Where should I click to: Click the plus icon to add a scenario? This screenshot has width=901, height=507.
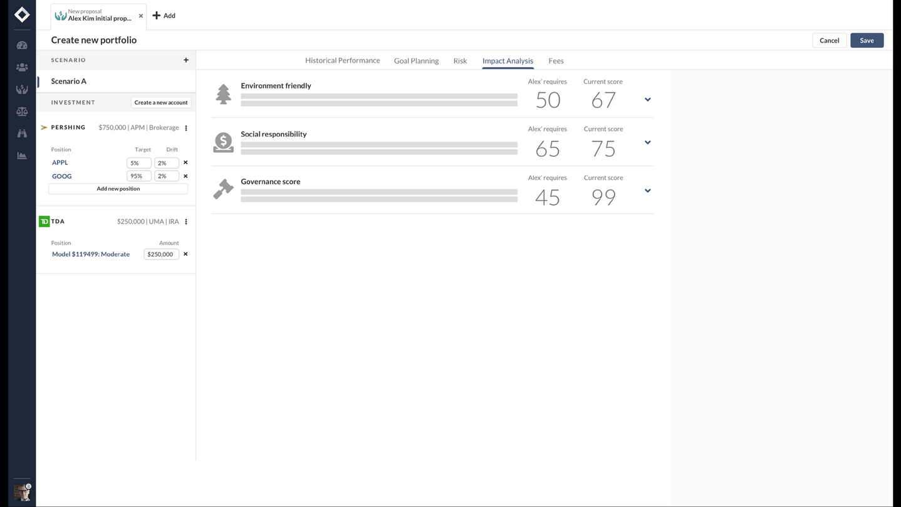point(186,60)
